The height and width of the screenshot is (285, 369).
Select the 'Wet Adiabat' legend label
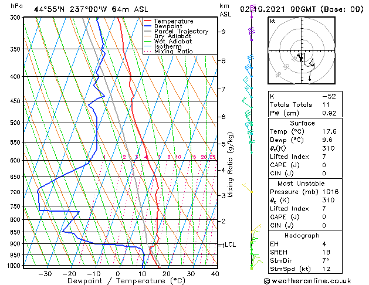pos(173,41)
